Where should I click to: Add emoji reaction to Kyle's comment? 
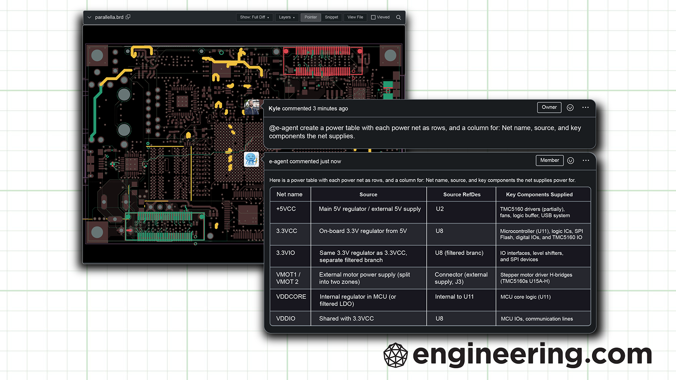tap(570, 108)
